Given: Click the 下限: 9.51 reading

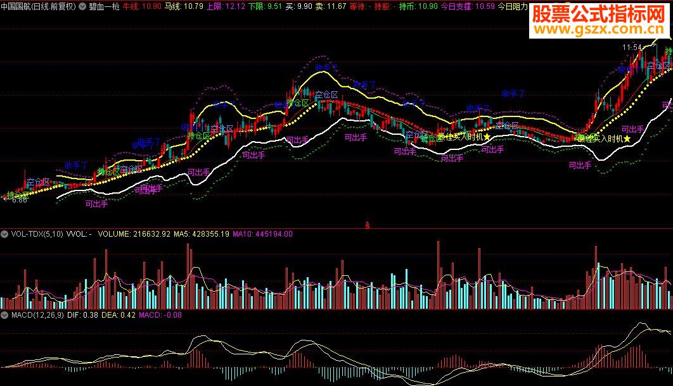Looking at the screenshot, I should 266,6.
